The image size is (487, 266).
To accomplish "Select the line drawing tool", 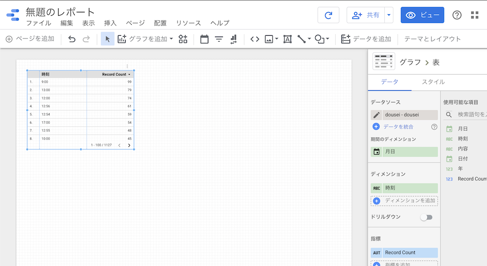I will click(302, 39).
